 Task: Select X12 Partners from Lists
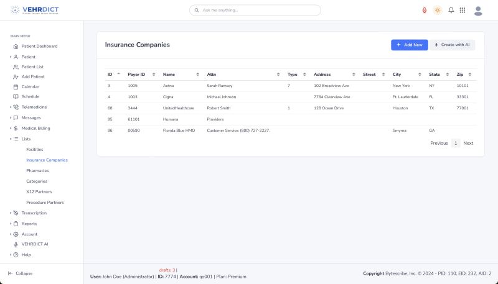(x=40, y=192)
